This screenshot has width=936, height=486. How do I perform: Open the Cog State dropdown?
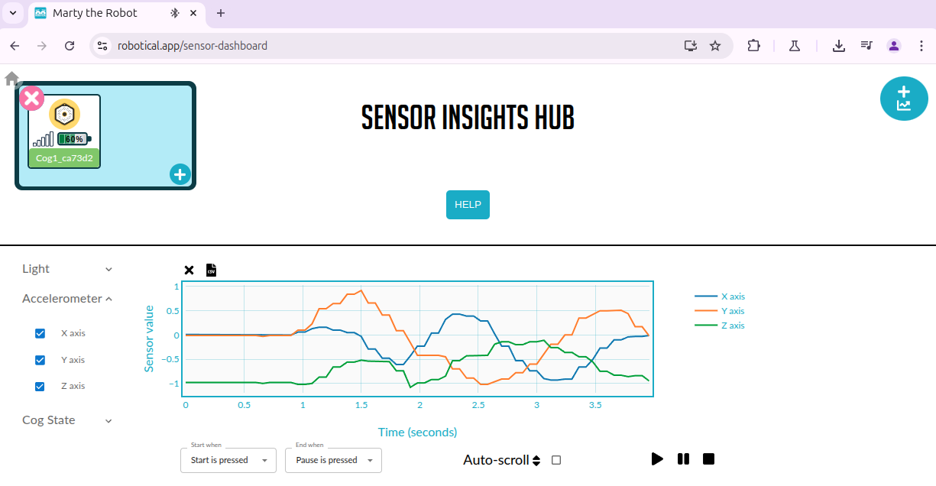point(108,420)
